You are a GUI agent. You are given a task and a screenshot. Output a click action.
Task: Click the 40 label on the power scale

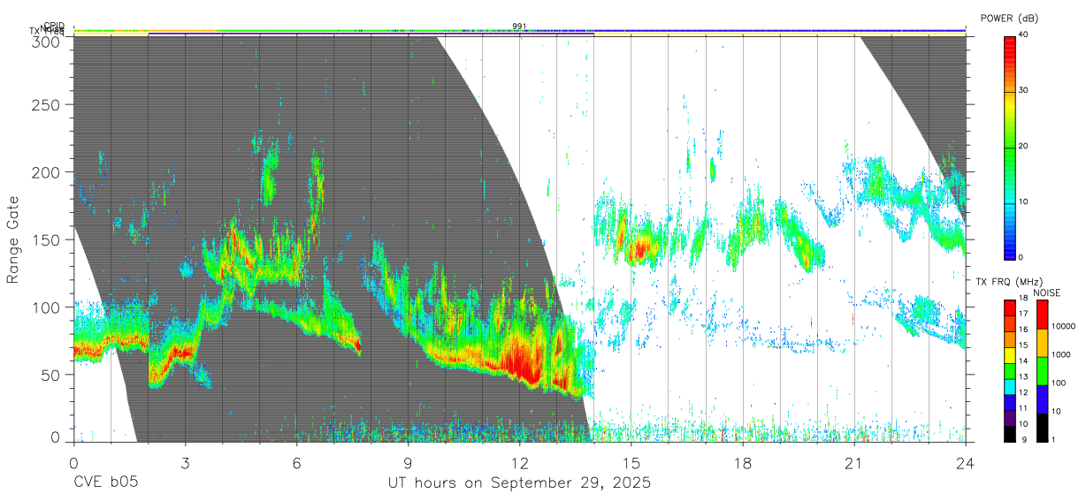1024,34
